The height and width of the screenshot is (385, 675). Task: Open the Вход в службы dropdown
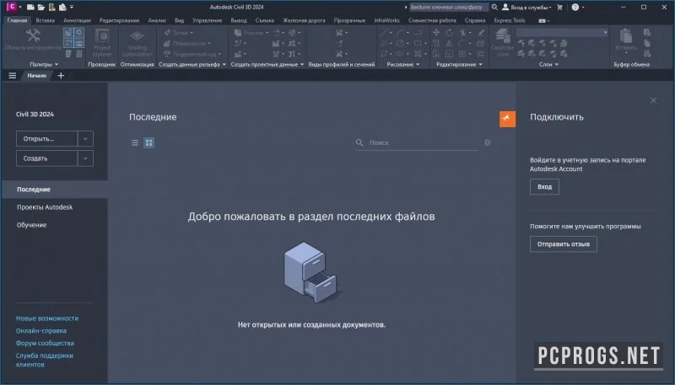(526, 7)
